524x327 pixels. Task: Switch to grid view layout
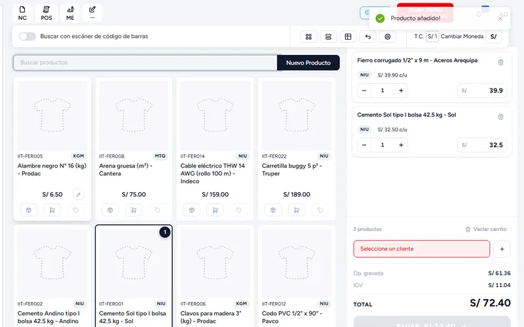pyautogui.click(x=309, y=37)
